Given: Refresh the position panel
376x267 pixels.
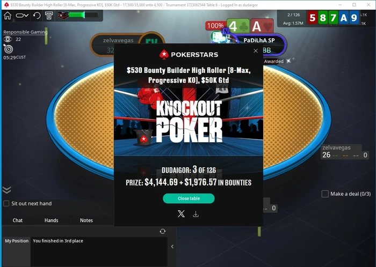Looking at the screenshot, I should pyautogui.click(x=163, y=231).
